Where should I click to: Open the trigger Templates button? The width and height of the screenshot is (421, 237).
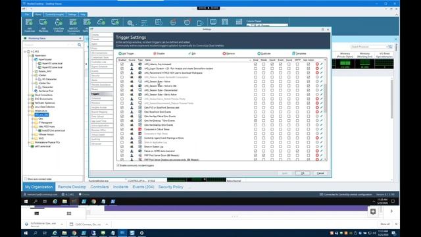pyautogui.click(x=299, y=53)
